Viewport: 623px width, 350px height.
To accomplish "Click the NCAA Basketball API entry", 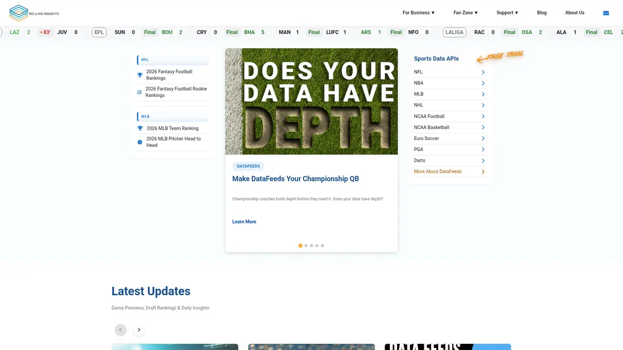I will coord(431,128).
